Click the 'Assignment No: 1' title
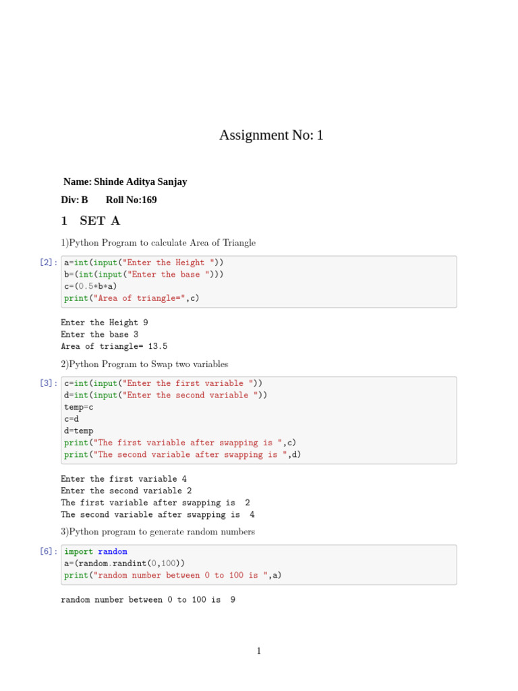The width and height of the screenshot is (518, 691). 271,135
